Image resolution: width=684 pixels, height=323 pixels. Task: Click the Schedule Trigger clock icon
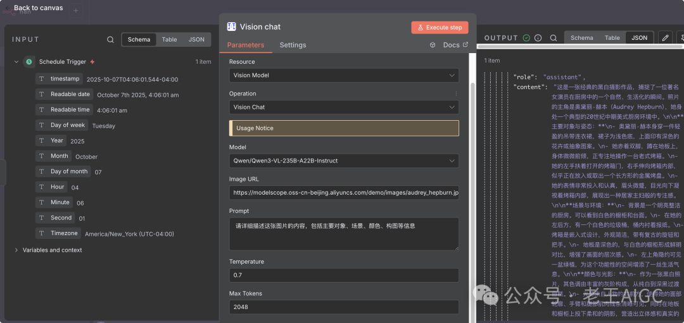pyautogui.click(x=28, y=62)
